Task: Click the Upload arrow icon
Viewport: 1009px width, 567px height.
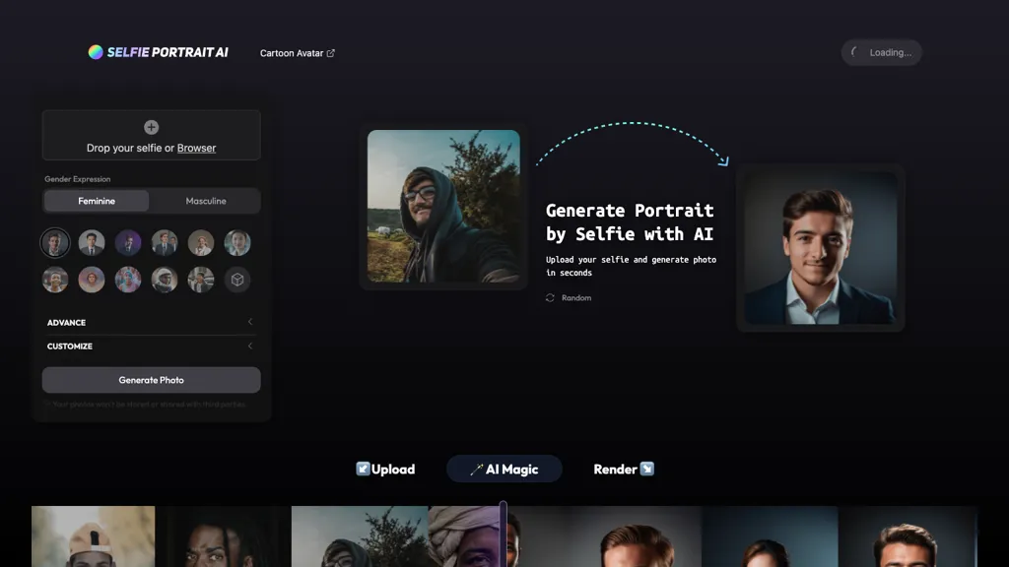Action: coord(364,469)
